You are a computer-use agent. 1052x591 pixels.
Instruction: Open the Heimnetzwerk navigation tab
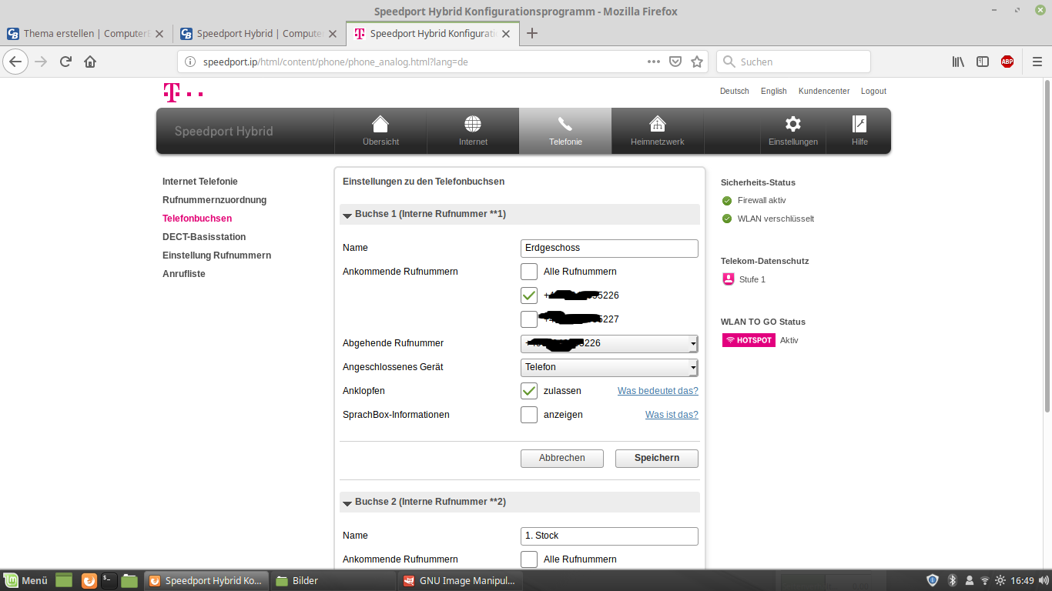[658, 131]
